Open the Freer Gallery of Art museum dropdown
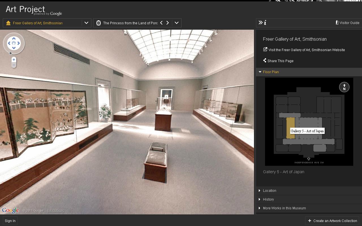The width and height of the screenshot is (362, 226). coord(86,23)
